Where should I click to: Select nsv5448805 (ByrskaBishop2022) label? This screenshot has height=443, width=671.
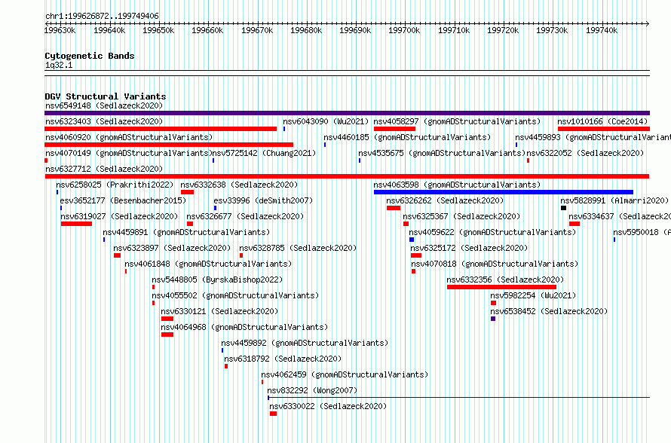(x=217, y=280)
